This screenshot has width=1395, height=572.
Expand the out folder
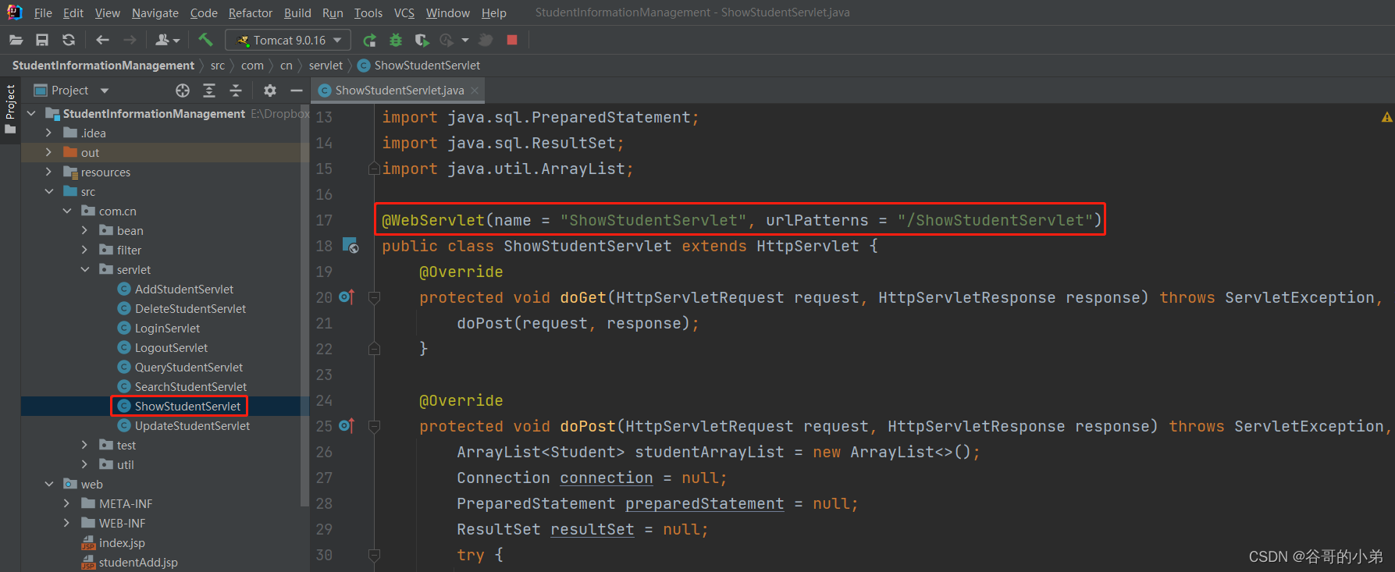click(49, 153)
